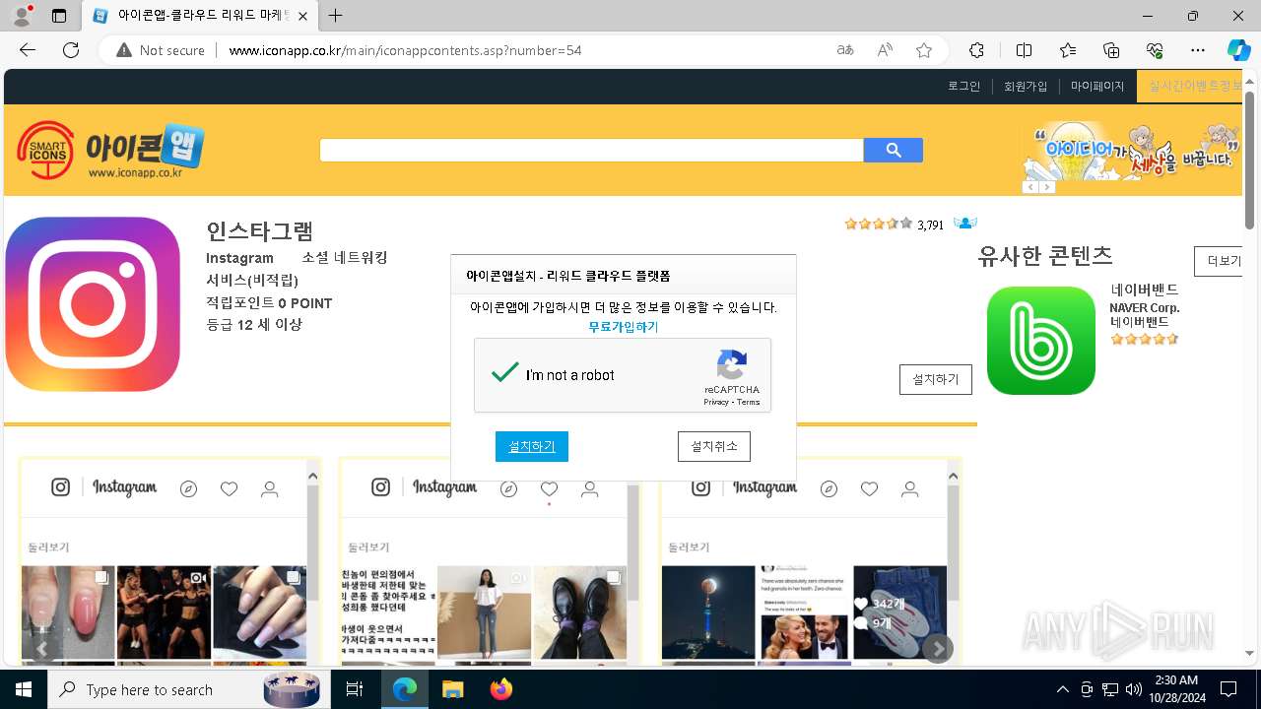Screen dimensions: 1261x709
Task: Open the notification center icon
Action: (1228, 689)
